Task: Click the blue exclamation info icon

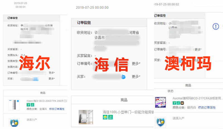Action: click(x=216, y=26)
